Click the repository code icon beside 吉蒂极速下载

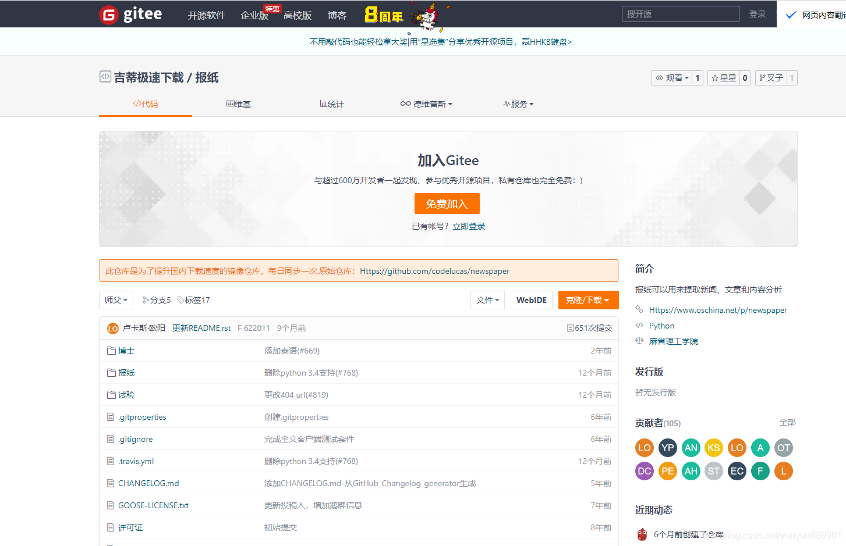[x=105, y=77]
